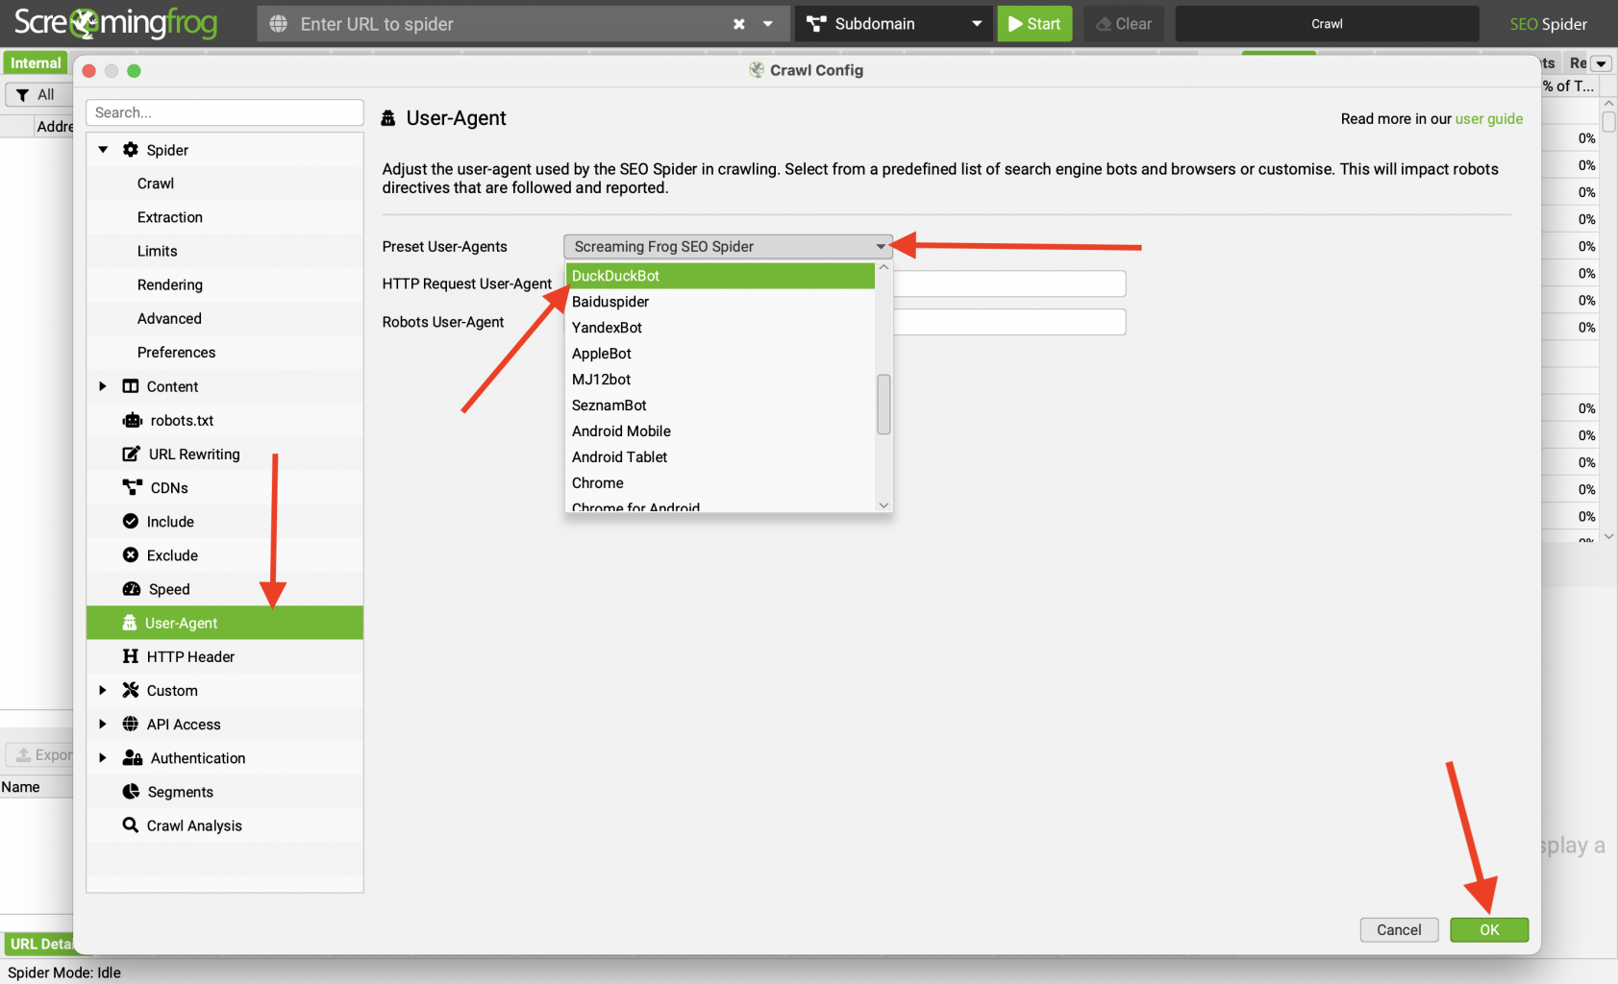Switch to the Internal tab

click(x=36, y=63)
